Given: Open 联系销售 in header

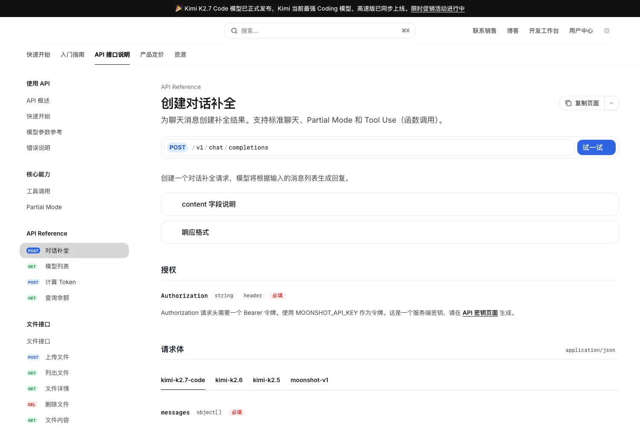Looking at the screenshot, I should click(x=485, y=31).
